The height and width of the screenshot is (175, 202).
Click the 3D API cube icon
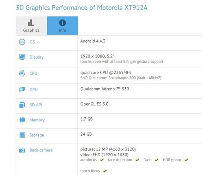coord(22,105)
